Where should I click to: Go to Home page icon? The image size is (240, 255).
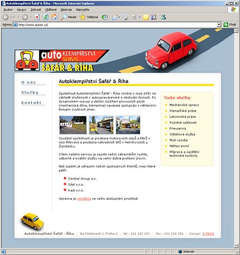(54, 17)
